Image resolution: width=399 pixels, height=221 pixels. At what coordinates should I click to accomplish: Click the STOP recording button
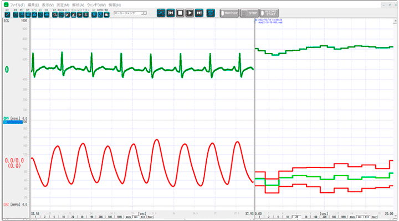pyautogui.click(x=249, y=13)
